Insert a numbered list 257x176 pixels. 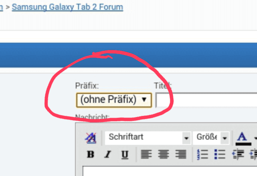pos(203,154)
